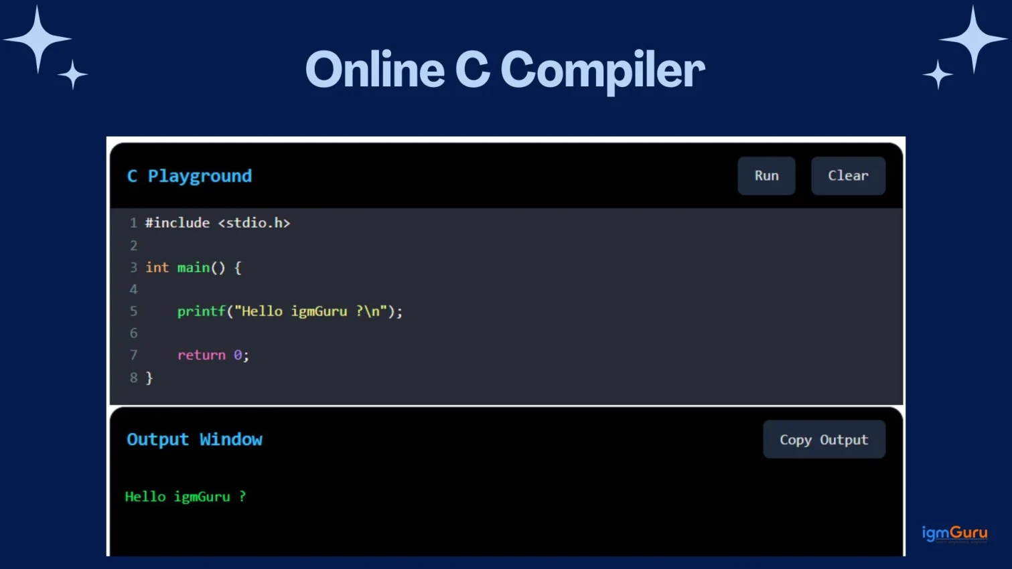Click the igmGuru logo
1012x569 pixels.
pyautogui.click(x=954, y=534)
